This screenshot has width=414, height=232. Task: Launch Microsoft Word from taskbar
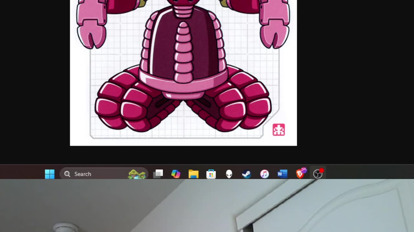[282, 174]
